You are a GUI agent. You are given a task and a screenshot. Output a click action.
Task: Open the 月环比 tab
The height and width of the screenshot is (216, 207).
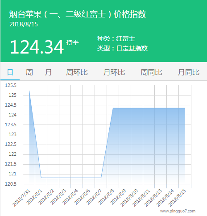click(114, 72)
